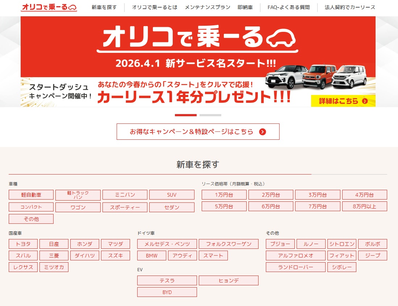Viewport: 398px width, 306px height.
Task: Choose マツダ maker
Action: [x=116, y=244]
